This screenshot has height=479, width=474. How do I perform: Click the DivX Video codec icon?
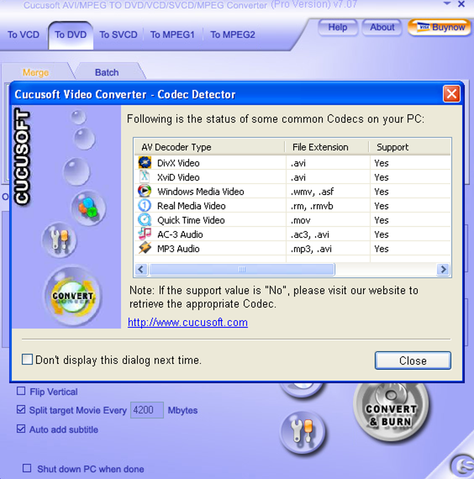(145, 163)
